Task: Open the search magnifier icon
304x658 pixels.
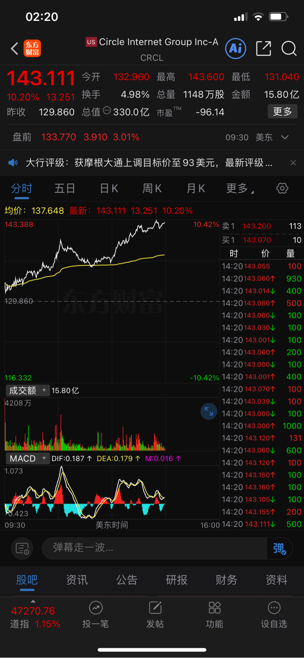Action: click(x=289, y=49)
